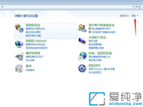This screenshot has width=143, height=107.
Task: Open 查看设备和打印机 link
Action: (34, 57)
